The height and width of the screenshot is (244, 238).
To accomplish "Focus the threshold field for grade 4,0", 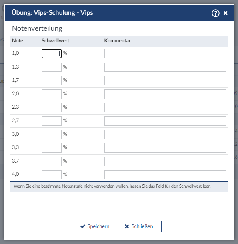I will click(x=52, y=175).
